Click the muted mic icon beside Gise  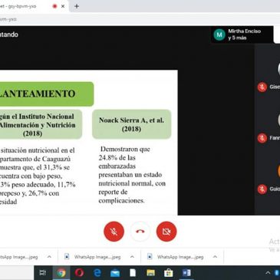point(262,87)
